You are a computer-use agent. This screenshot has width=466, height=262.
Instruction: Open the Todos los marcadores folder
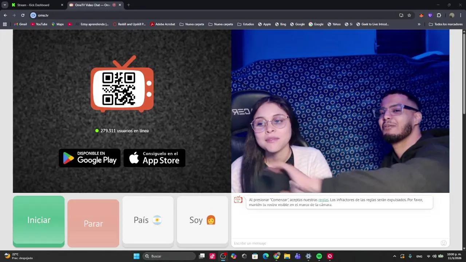click(446, 24)
